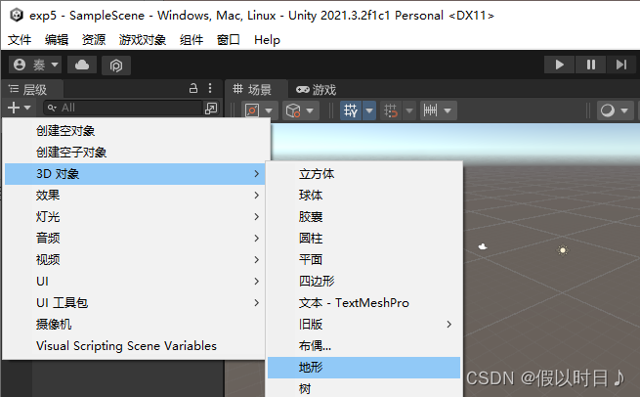Click the increment snapping ruler icon

(430, 110)
